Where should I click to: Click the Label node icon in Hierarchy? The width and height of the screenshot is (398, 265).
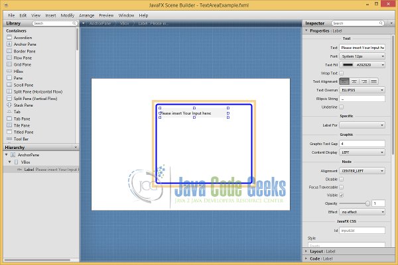click(x=19, y=170)
